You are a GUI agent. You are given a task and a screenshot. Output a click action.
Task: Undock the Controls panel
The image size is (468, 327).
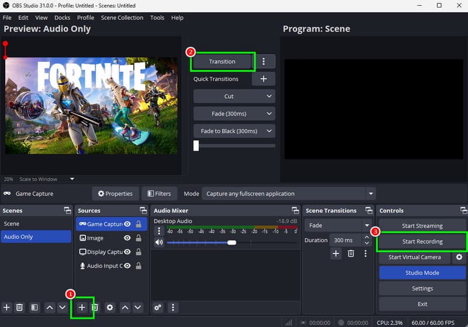pos(463,211)
